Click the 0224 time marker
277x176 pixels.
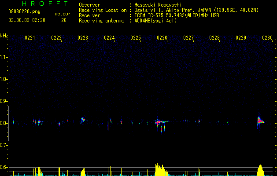pos(109,38)
